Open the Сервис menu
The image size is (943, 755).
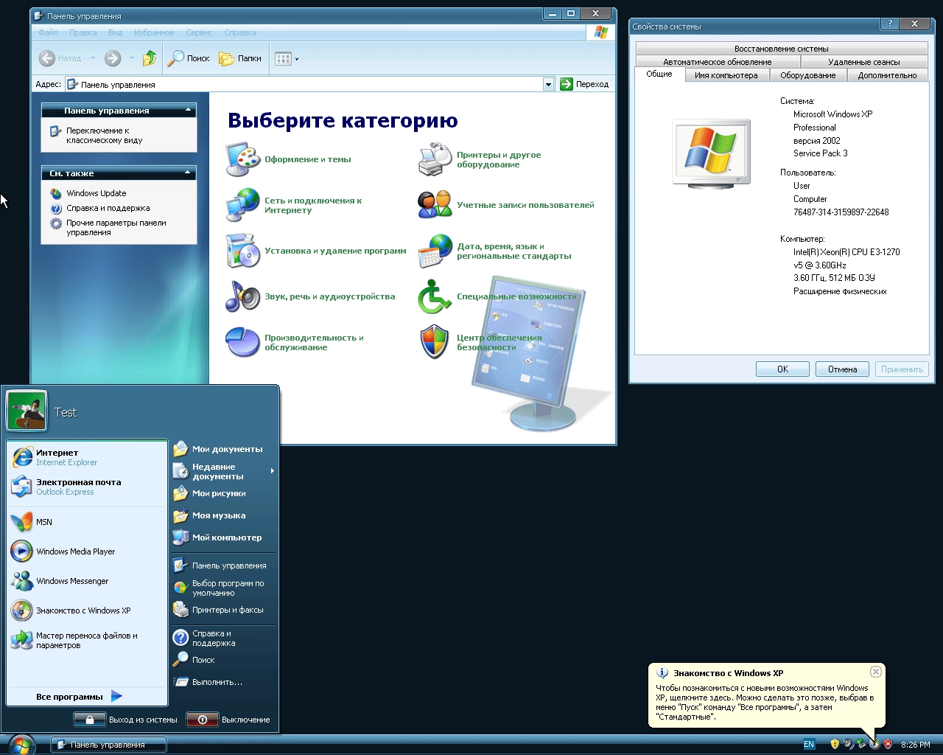[199, 32]
